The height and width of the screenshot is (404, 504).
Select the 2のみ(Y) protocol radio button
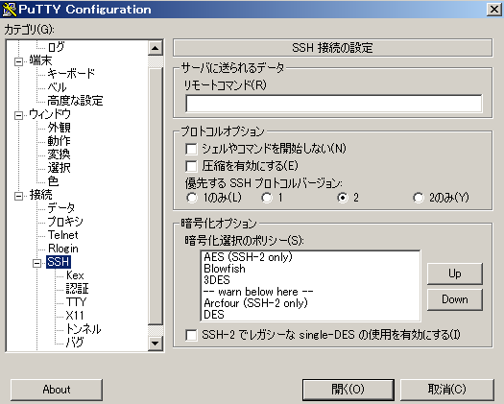pyautogui.click(x=419, y=198)
